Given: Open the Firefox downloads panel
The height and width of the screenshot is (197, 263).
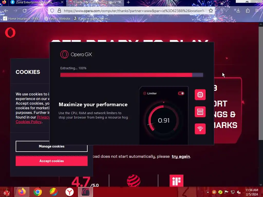Looking at the screenshot, I should tap(238, 11).
